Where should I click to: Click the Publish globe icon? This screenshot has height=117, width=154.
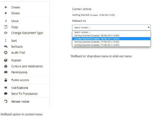point(6,60)
